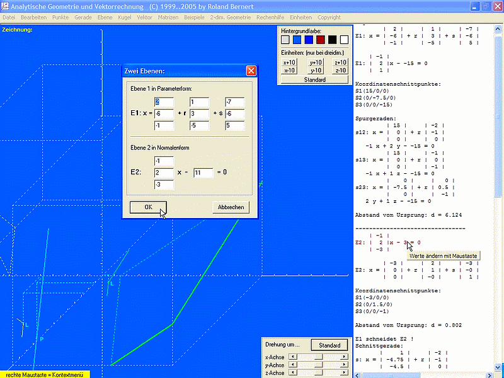
Task: Click the x+10 units button
Action: click(x=289, y=62)
